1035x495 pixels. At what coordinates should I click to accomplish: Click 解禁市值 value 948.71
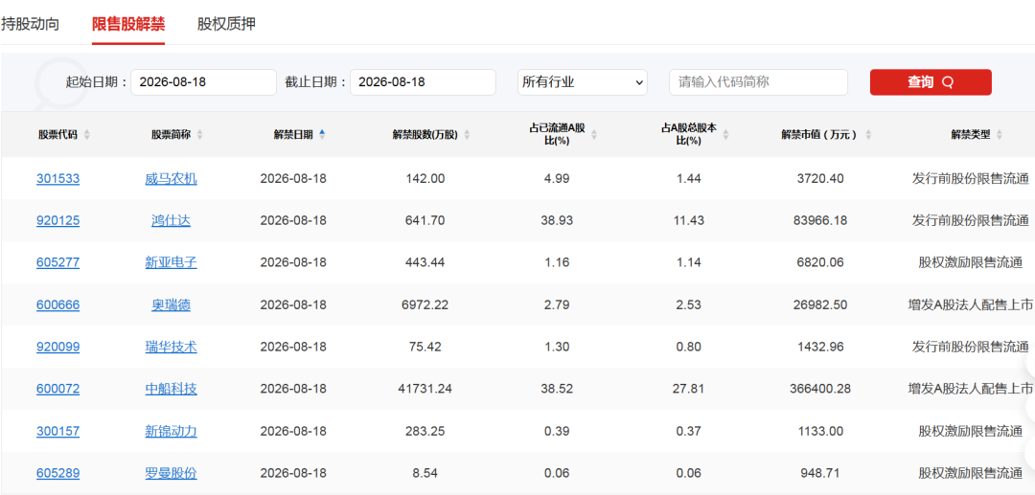[x=820, y=473]
